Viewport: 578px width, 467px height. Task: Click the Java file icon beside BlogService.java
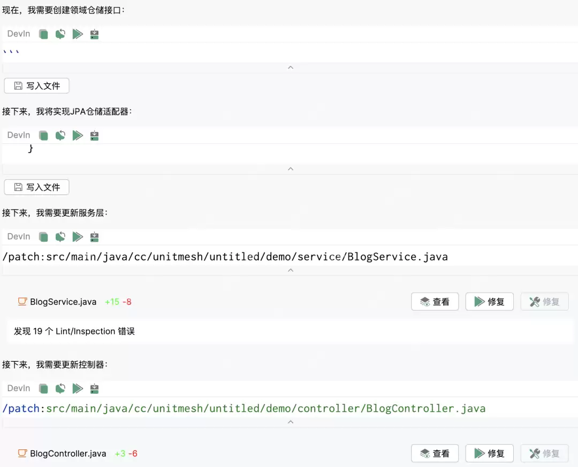(x=21, y=301)
